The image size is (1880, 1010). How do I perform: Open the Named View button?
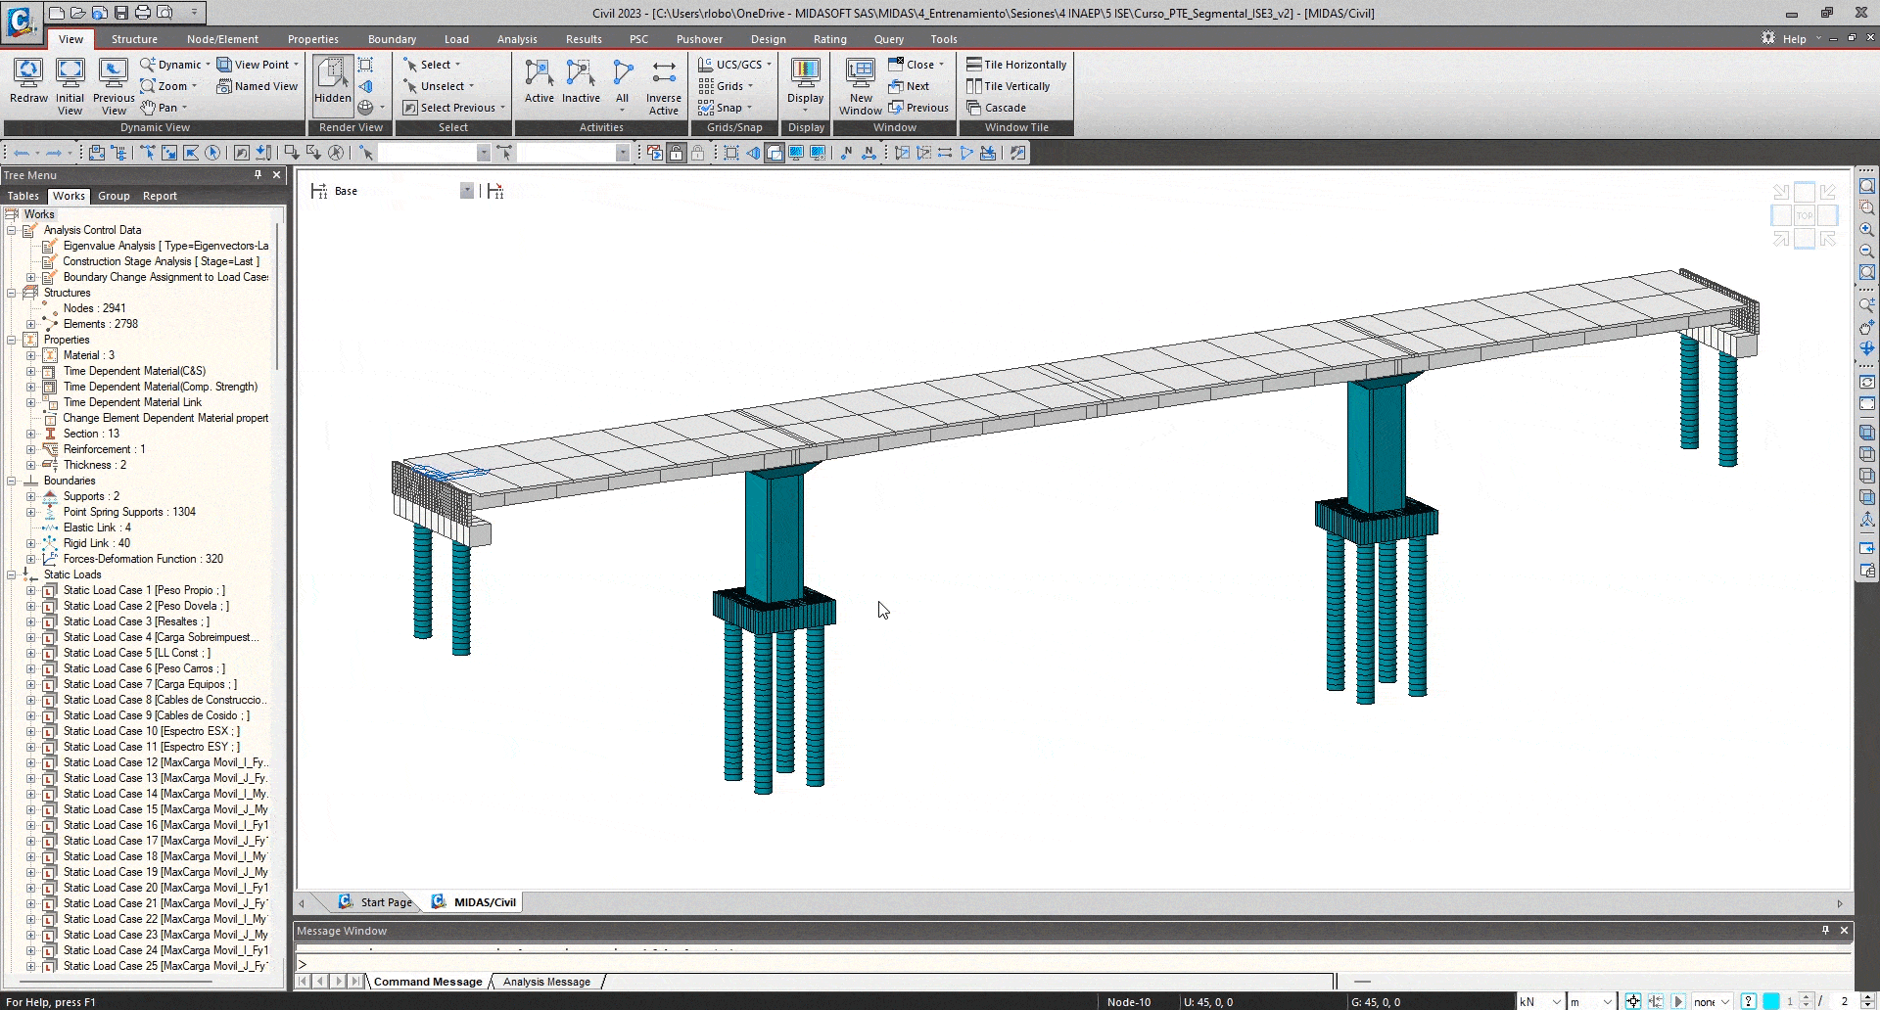258,86
